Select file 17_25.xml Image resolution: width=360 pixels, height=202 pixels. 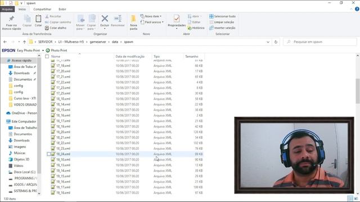pyautogui.click(x=64, y=93)
